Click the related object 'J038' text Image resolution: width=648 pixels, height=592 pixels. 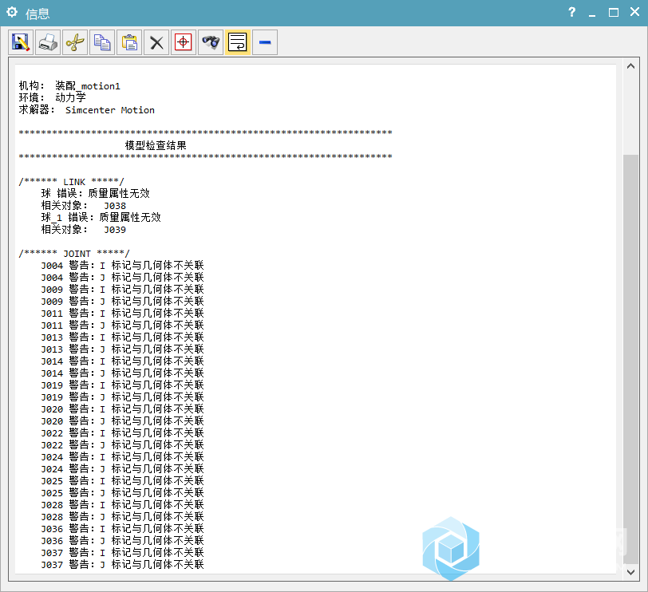[115, 206]
